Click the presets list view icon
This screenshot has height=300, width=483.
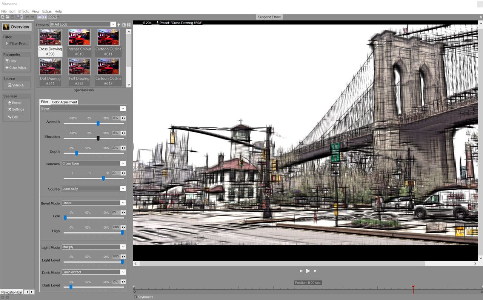pos(129,25)
